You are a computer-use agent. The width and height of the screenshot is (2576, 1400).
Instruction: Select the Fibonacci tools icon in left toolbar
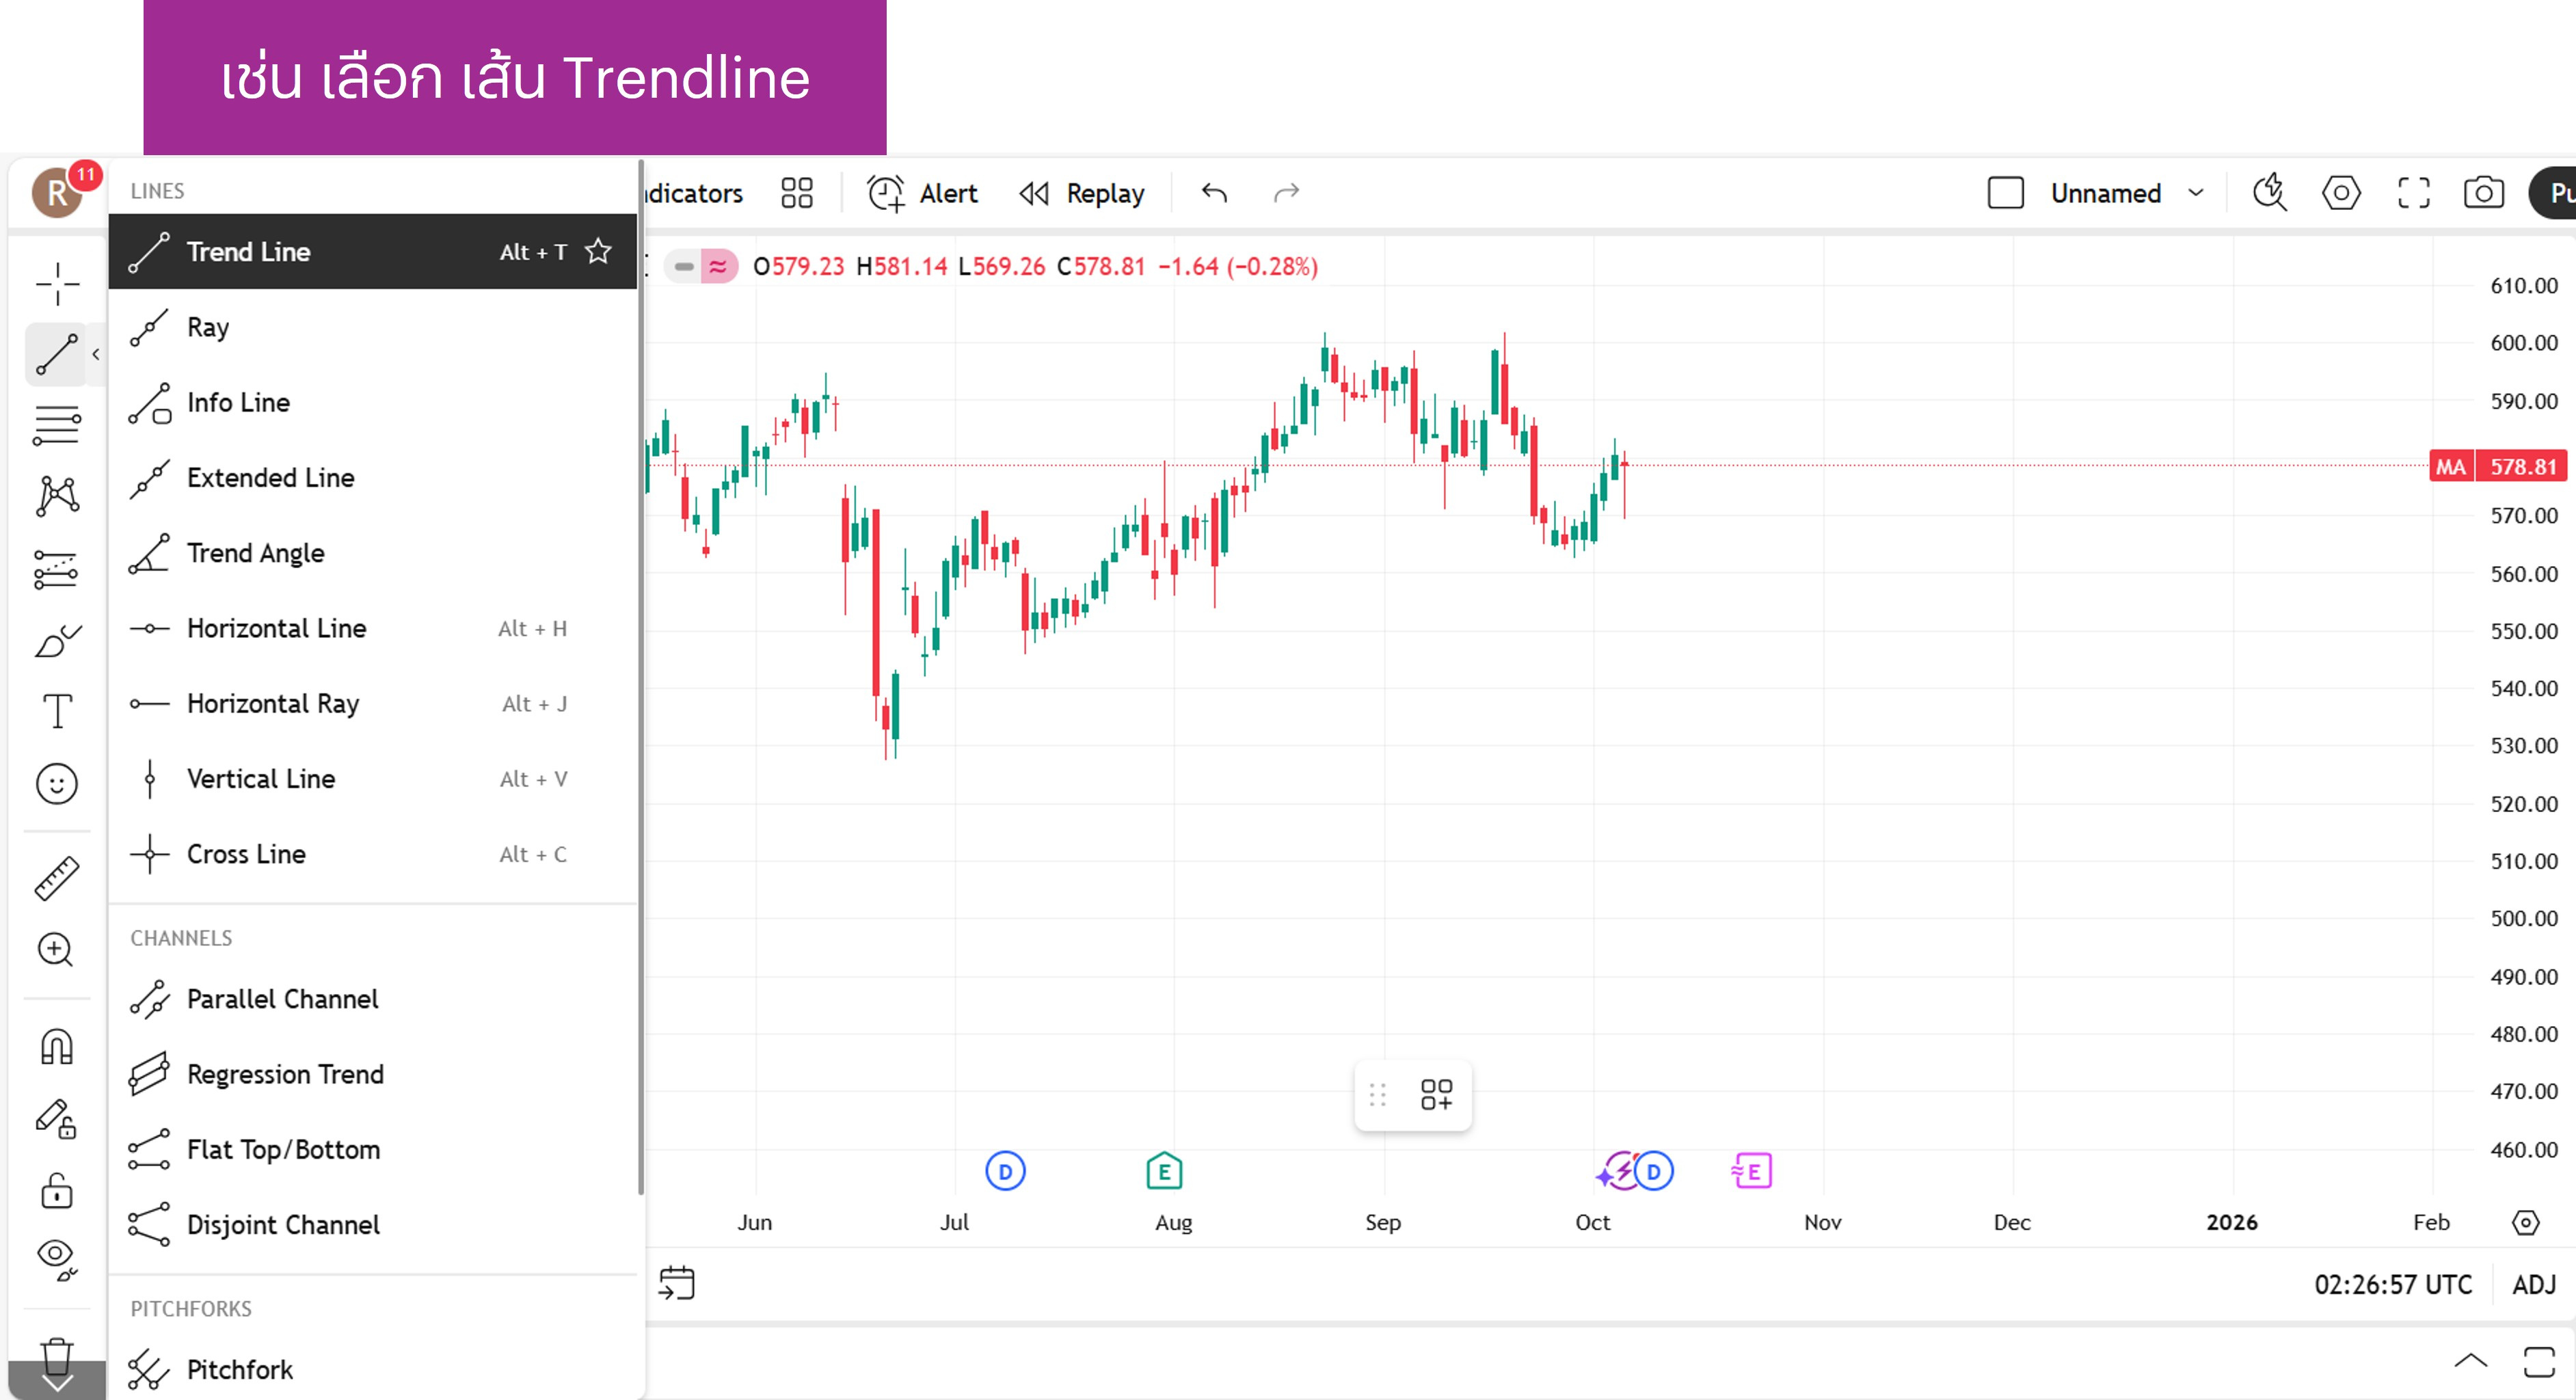pos(56,424)
